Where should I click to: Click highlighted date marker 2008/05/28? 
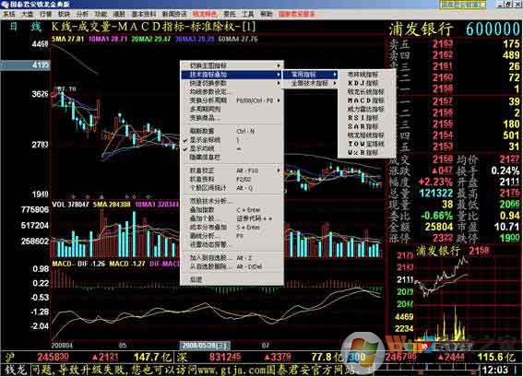click(x=205, y=346)
